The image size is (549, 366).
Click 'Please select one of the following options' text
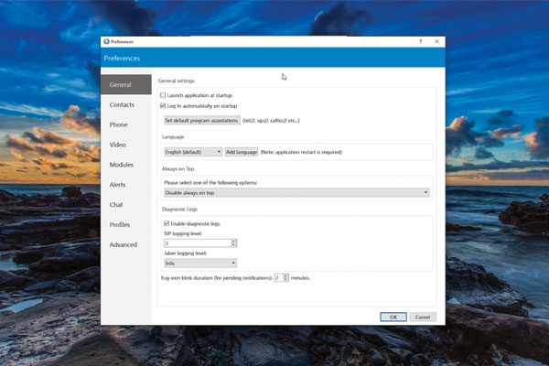click(210, 182)
